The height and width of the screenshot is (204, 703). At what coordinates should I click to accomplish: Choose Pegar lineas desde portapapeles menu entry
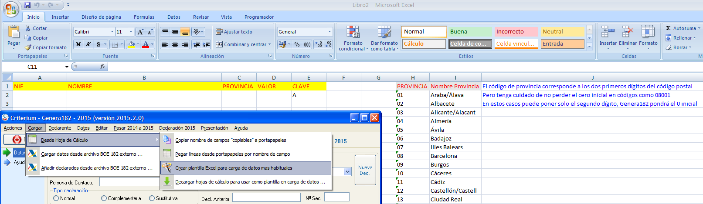tap(246, 154)
